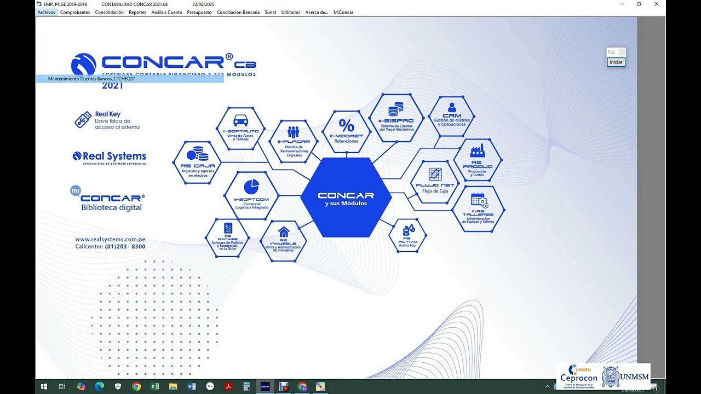Launch Copilot from the taskbar
Viewport: 701px width, 394px height.
pyautogui.click(x=81, y=386)
